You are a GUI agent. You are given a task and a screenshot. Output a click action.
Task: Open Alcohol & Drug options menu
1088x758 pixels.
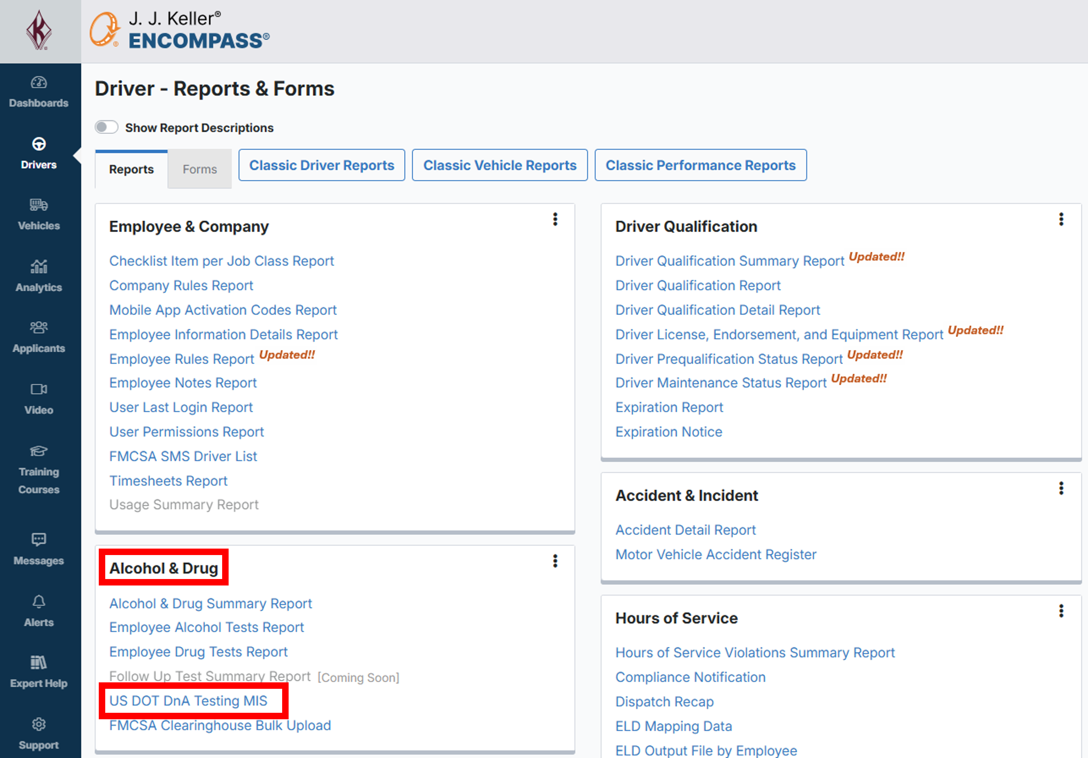(x=555, y=561)
